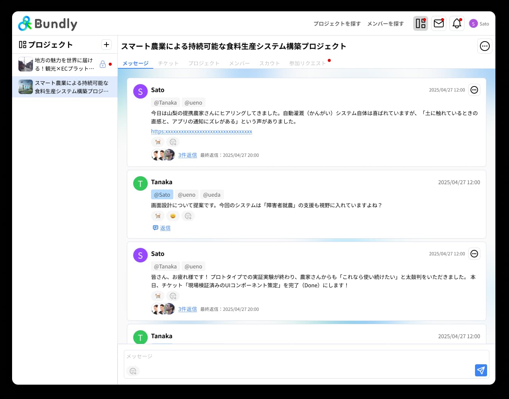Click dog reaction on Tanaka's message
Viewport: 509px width, 399px height.
pos(158,216)
